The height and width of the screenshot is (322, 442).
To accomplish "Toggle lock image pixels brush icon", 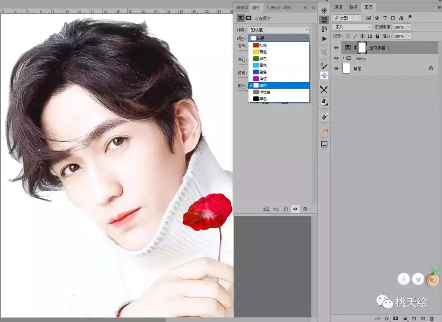I will [355, 36].
